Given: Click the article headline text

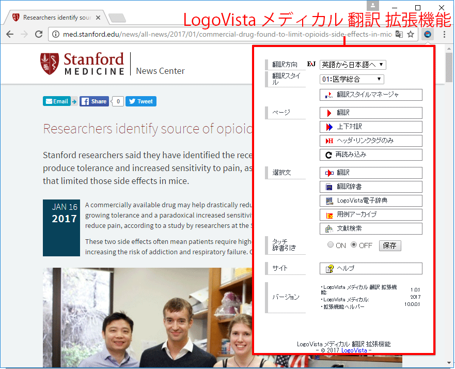Looking at the screenshot, I should pyautogui.click(x=148, y=129).
